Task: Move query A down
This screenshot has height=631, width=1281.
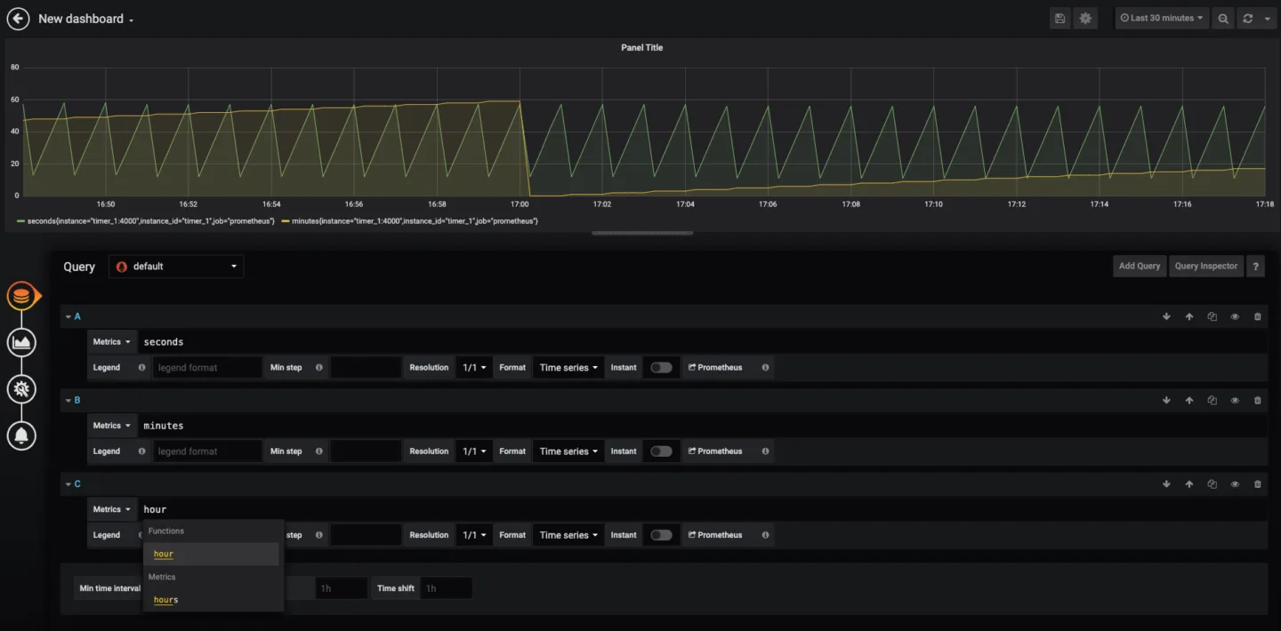Action: [x=1166, y=316]
